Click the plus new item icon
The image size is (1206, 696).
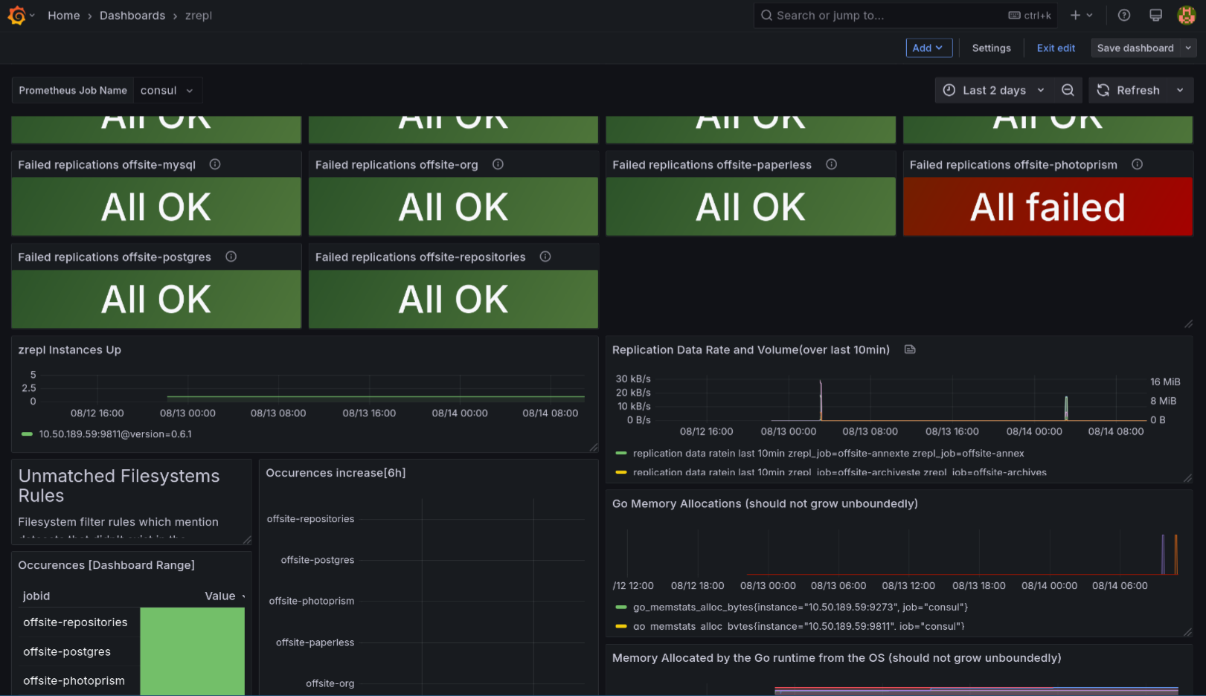1075,15
